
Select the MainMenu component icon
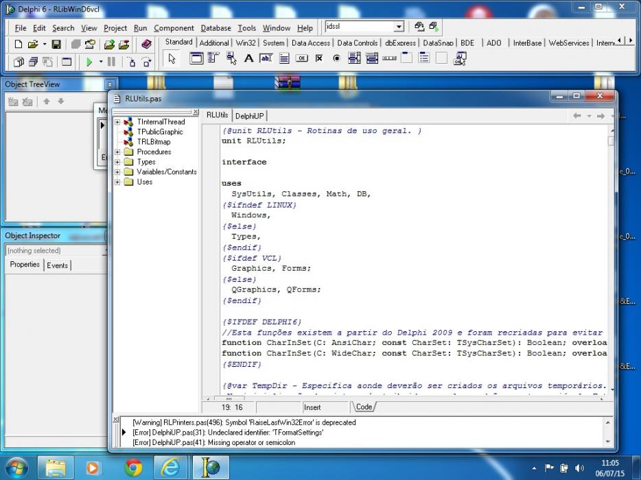[x=214, y=58]
